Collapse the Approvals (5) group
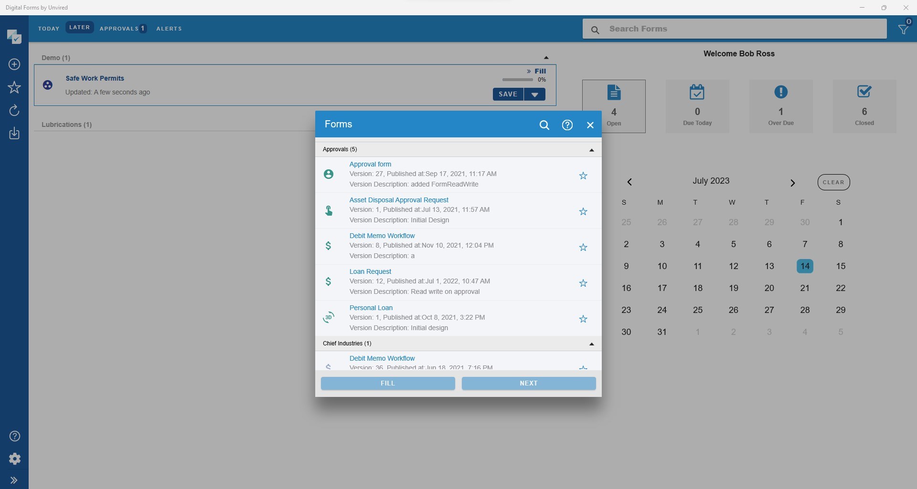917x489 pixels. tap(592, 150)
